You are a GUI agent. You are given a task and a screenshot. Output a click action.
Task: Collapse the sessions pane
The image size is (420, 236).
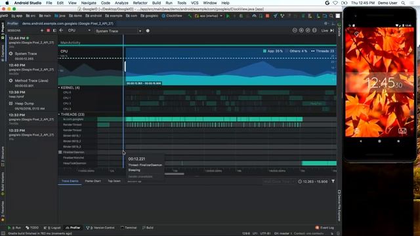54,31
